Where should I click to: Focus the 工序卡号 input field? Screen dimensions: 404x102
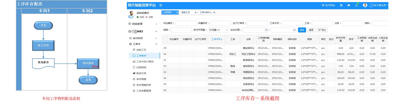pyautogui.click(x=292, y=23)
